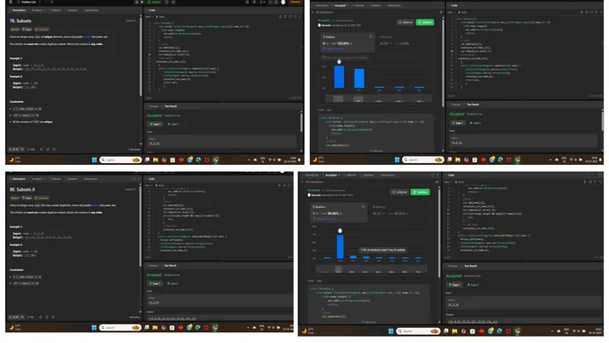Toggle Auto mode in the 100.00% runtime screenshot code editor

(463, 13)
